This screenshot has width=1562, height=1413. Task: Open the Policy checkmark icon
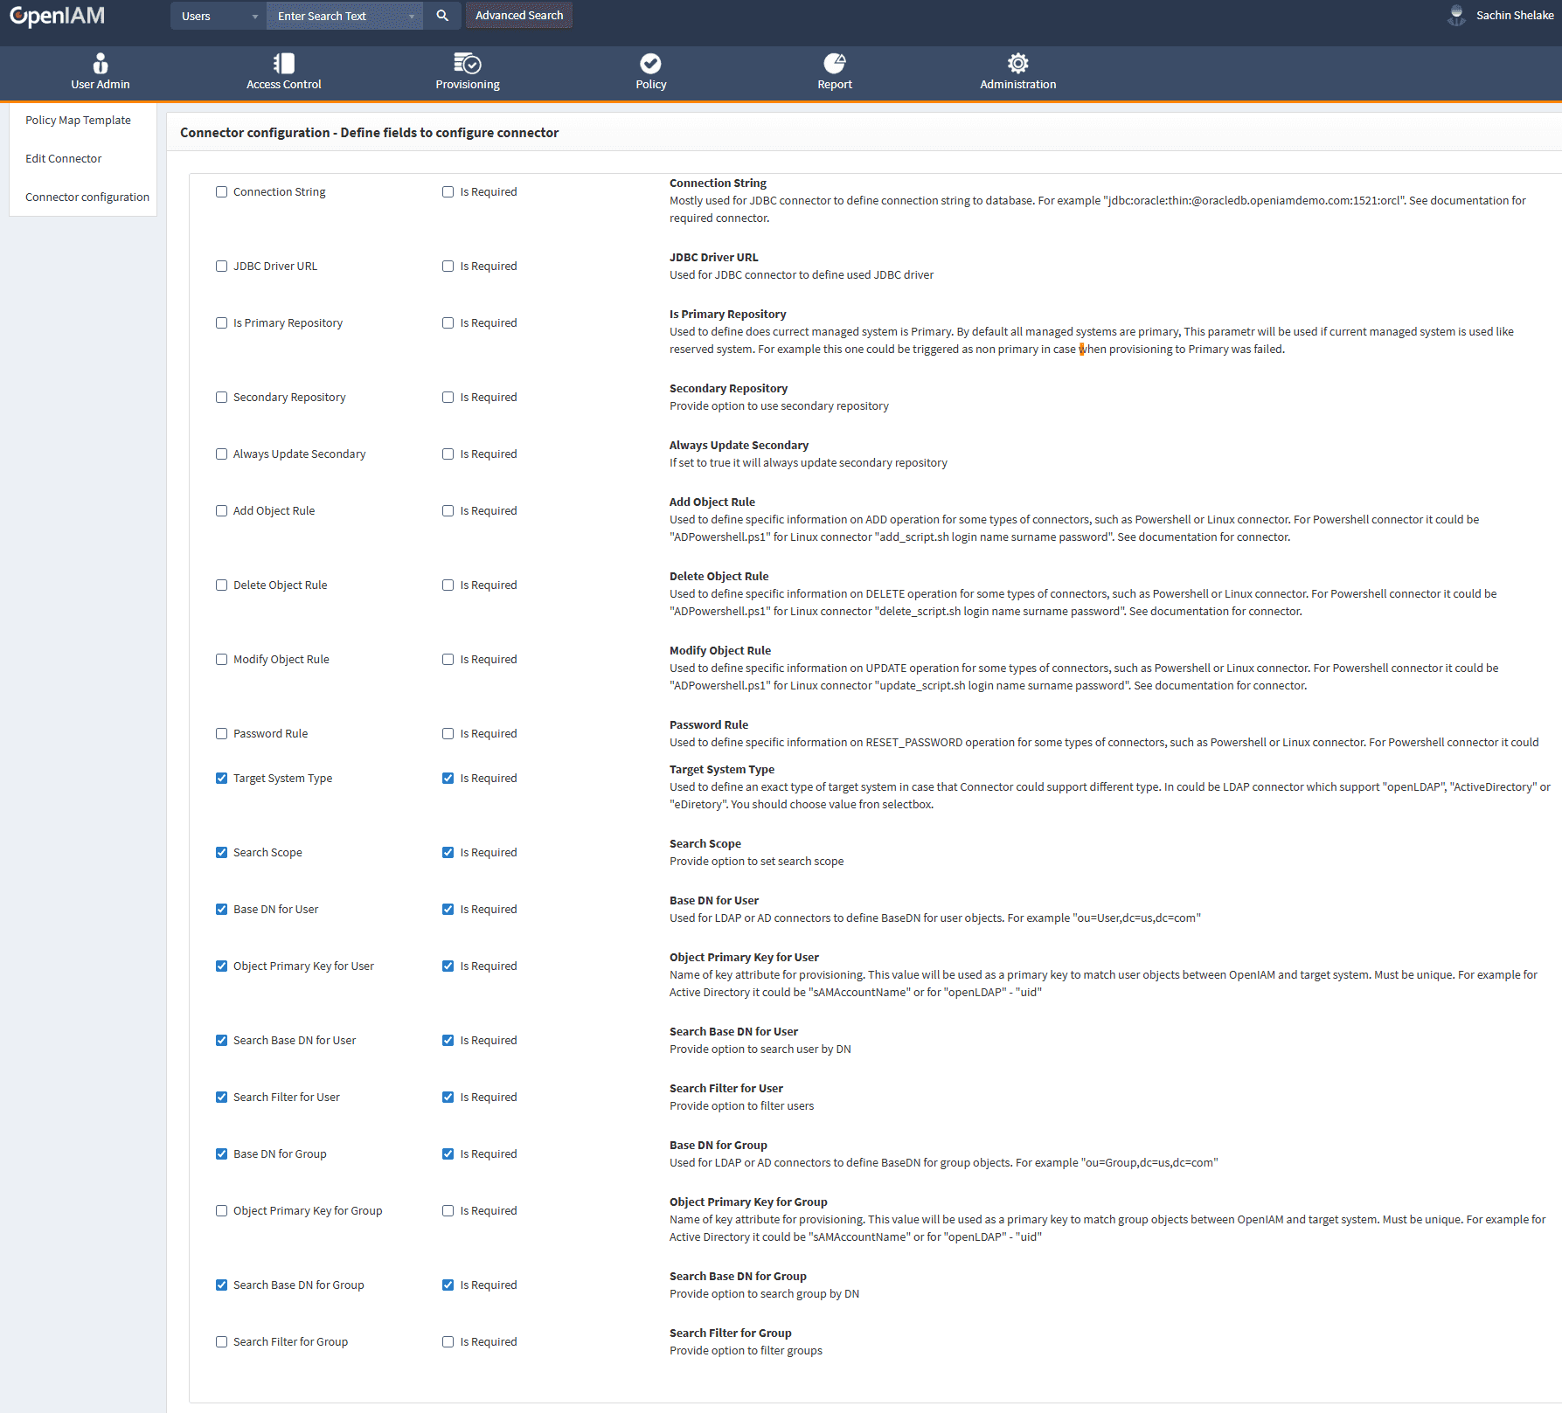point(650,64)
